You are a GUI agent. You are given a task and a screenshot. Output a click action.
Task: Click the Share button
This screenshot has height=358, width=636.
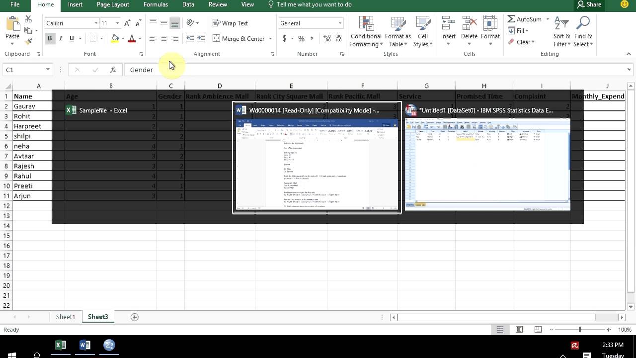point(589,4)
